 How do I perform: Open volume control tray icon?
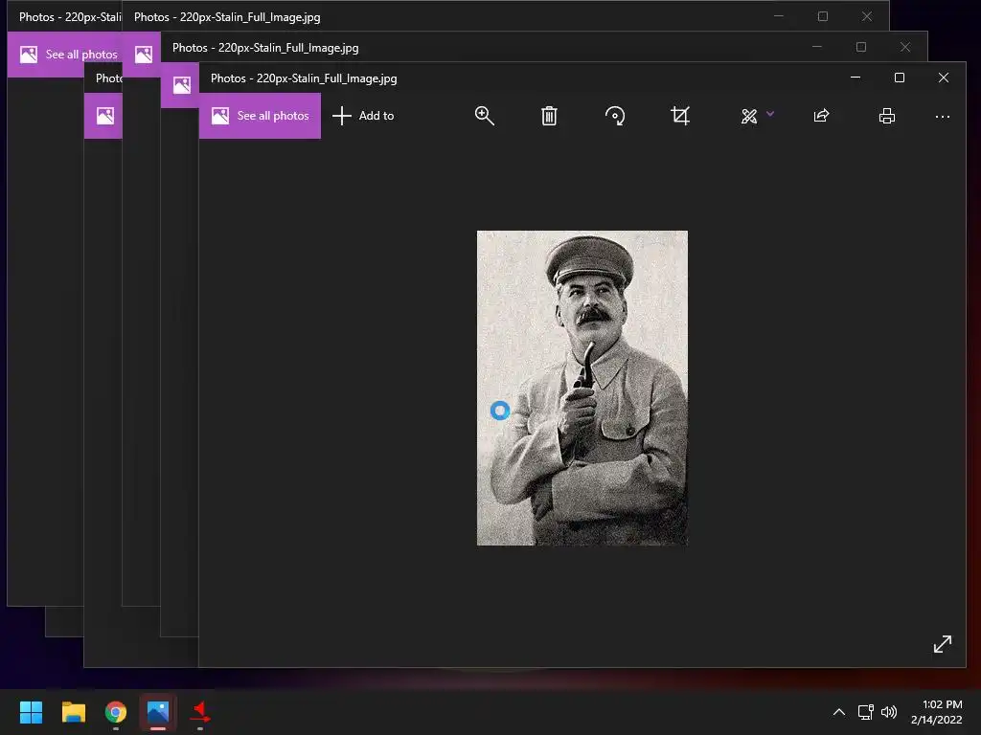(888, 712)
